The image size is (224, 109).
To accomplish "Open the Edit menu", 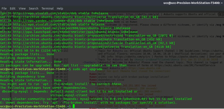I will [x=13, y=8].
